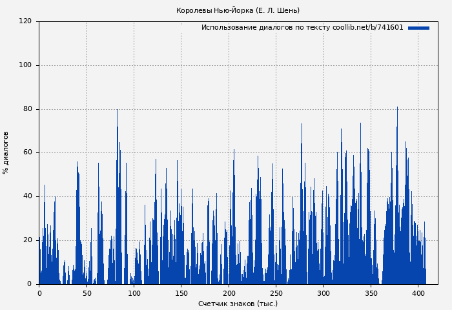
Task: Click the 60 tick label on Y axis
Action: (27, 153)
